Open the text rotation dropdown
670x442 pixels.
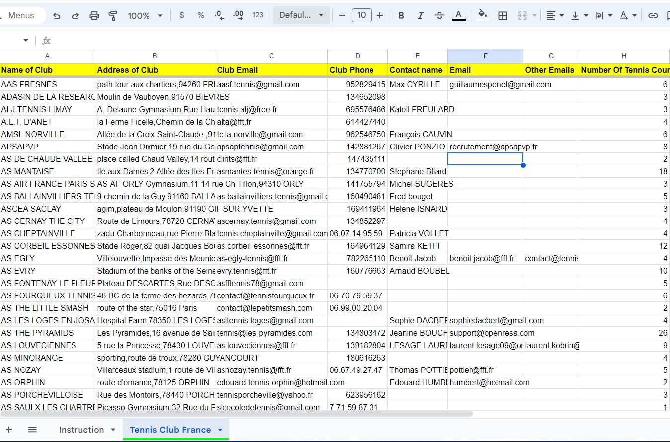[x=628, y=16]
